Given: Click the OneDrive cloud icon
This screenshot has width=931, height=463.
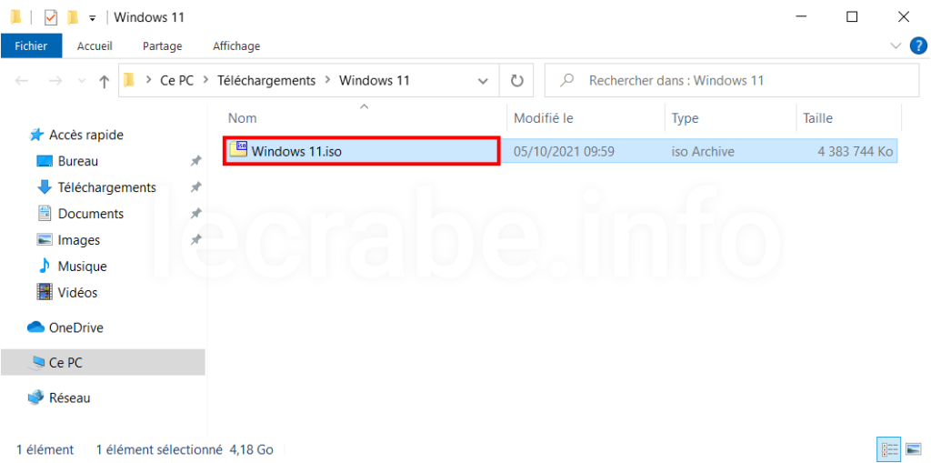Looking at the screenshot, I should tap(36, 327).
